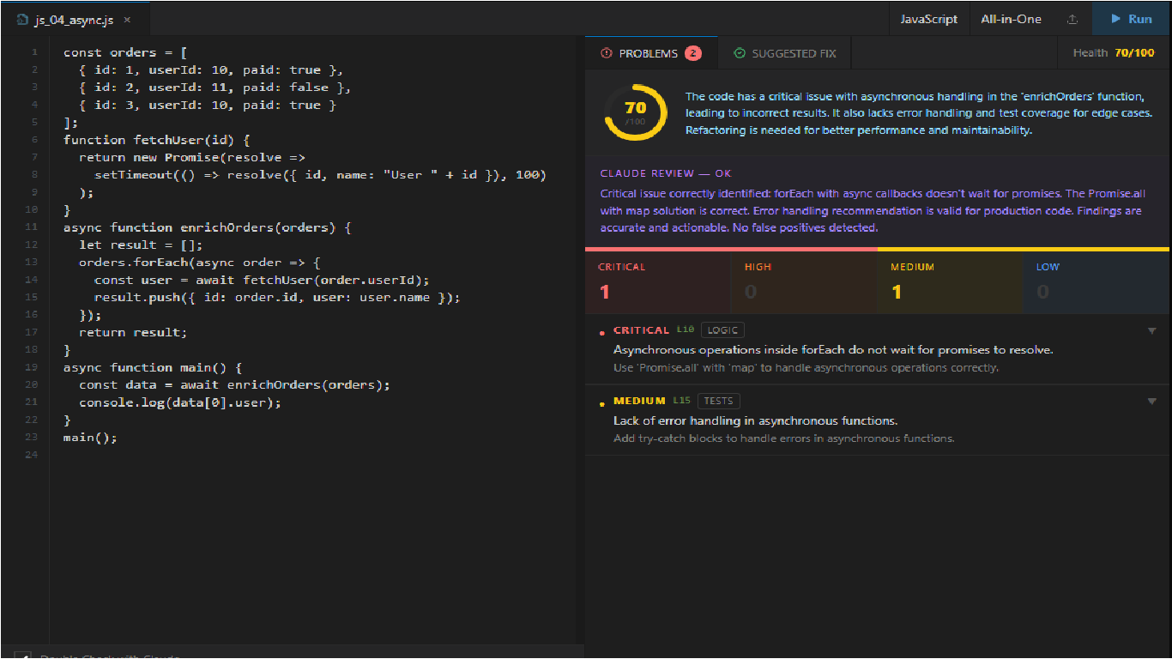Viewport: 1172px width, 659px height.
Task: Click the red problems count badge
Action: point(693,53)
